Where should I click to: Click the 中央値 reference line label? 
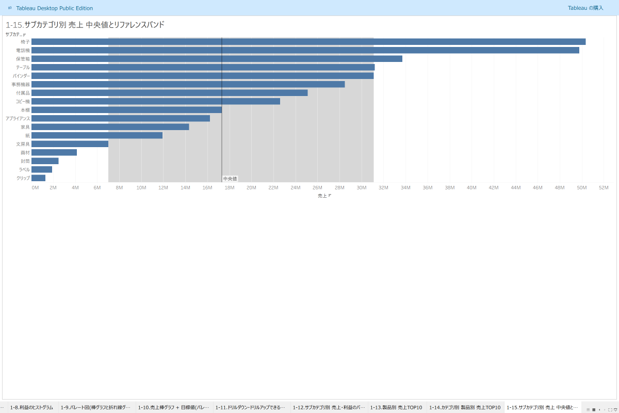[230, 178]
